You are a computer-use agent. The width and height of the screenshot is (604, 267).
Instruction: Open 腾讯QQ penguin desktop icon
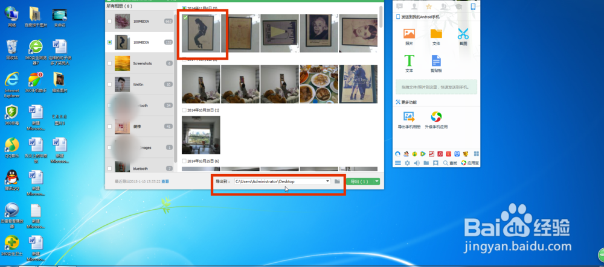coord(12,181)
